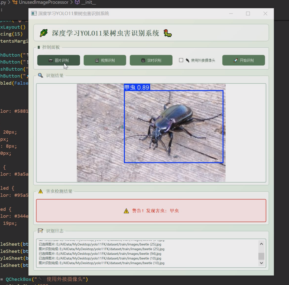This screenshot has width=289, height=285.
Task: Click the warning triangle icon beside 害虫检测结果
Action: [40, 191]
